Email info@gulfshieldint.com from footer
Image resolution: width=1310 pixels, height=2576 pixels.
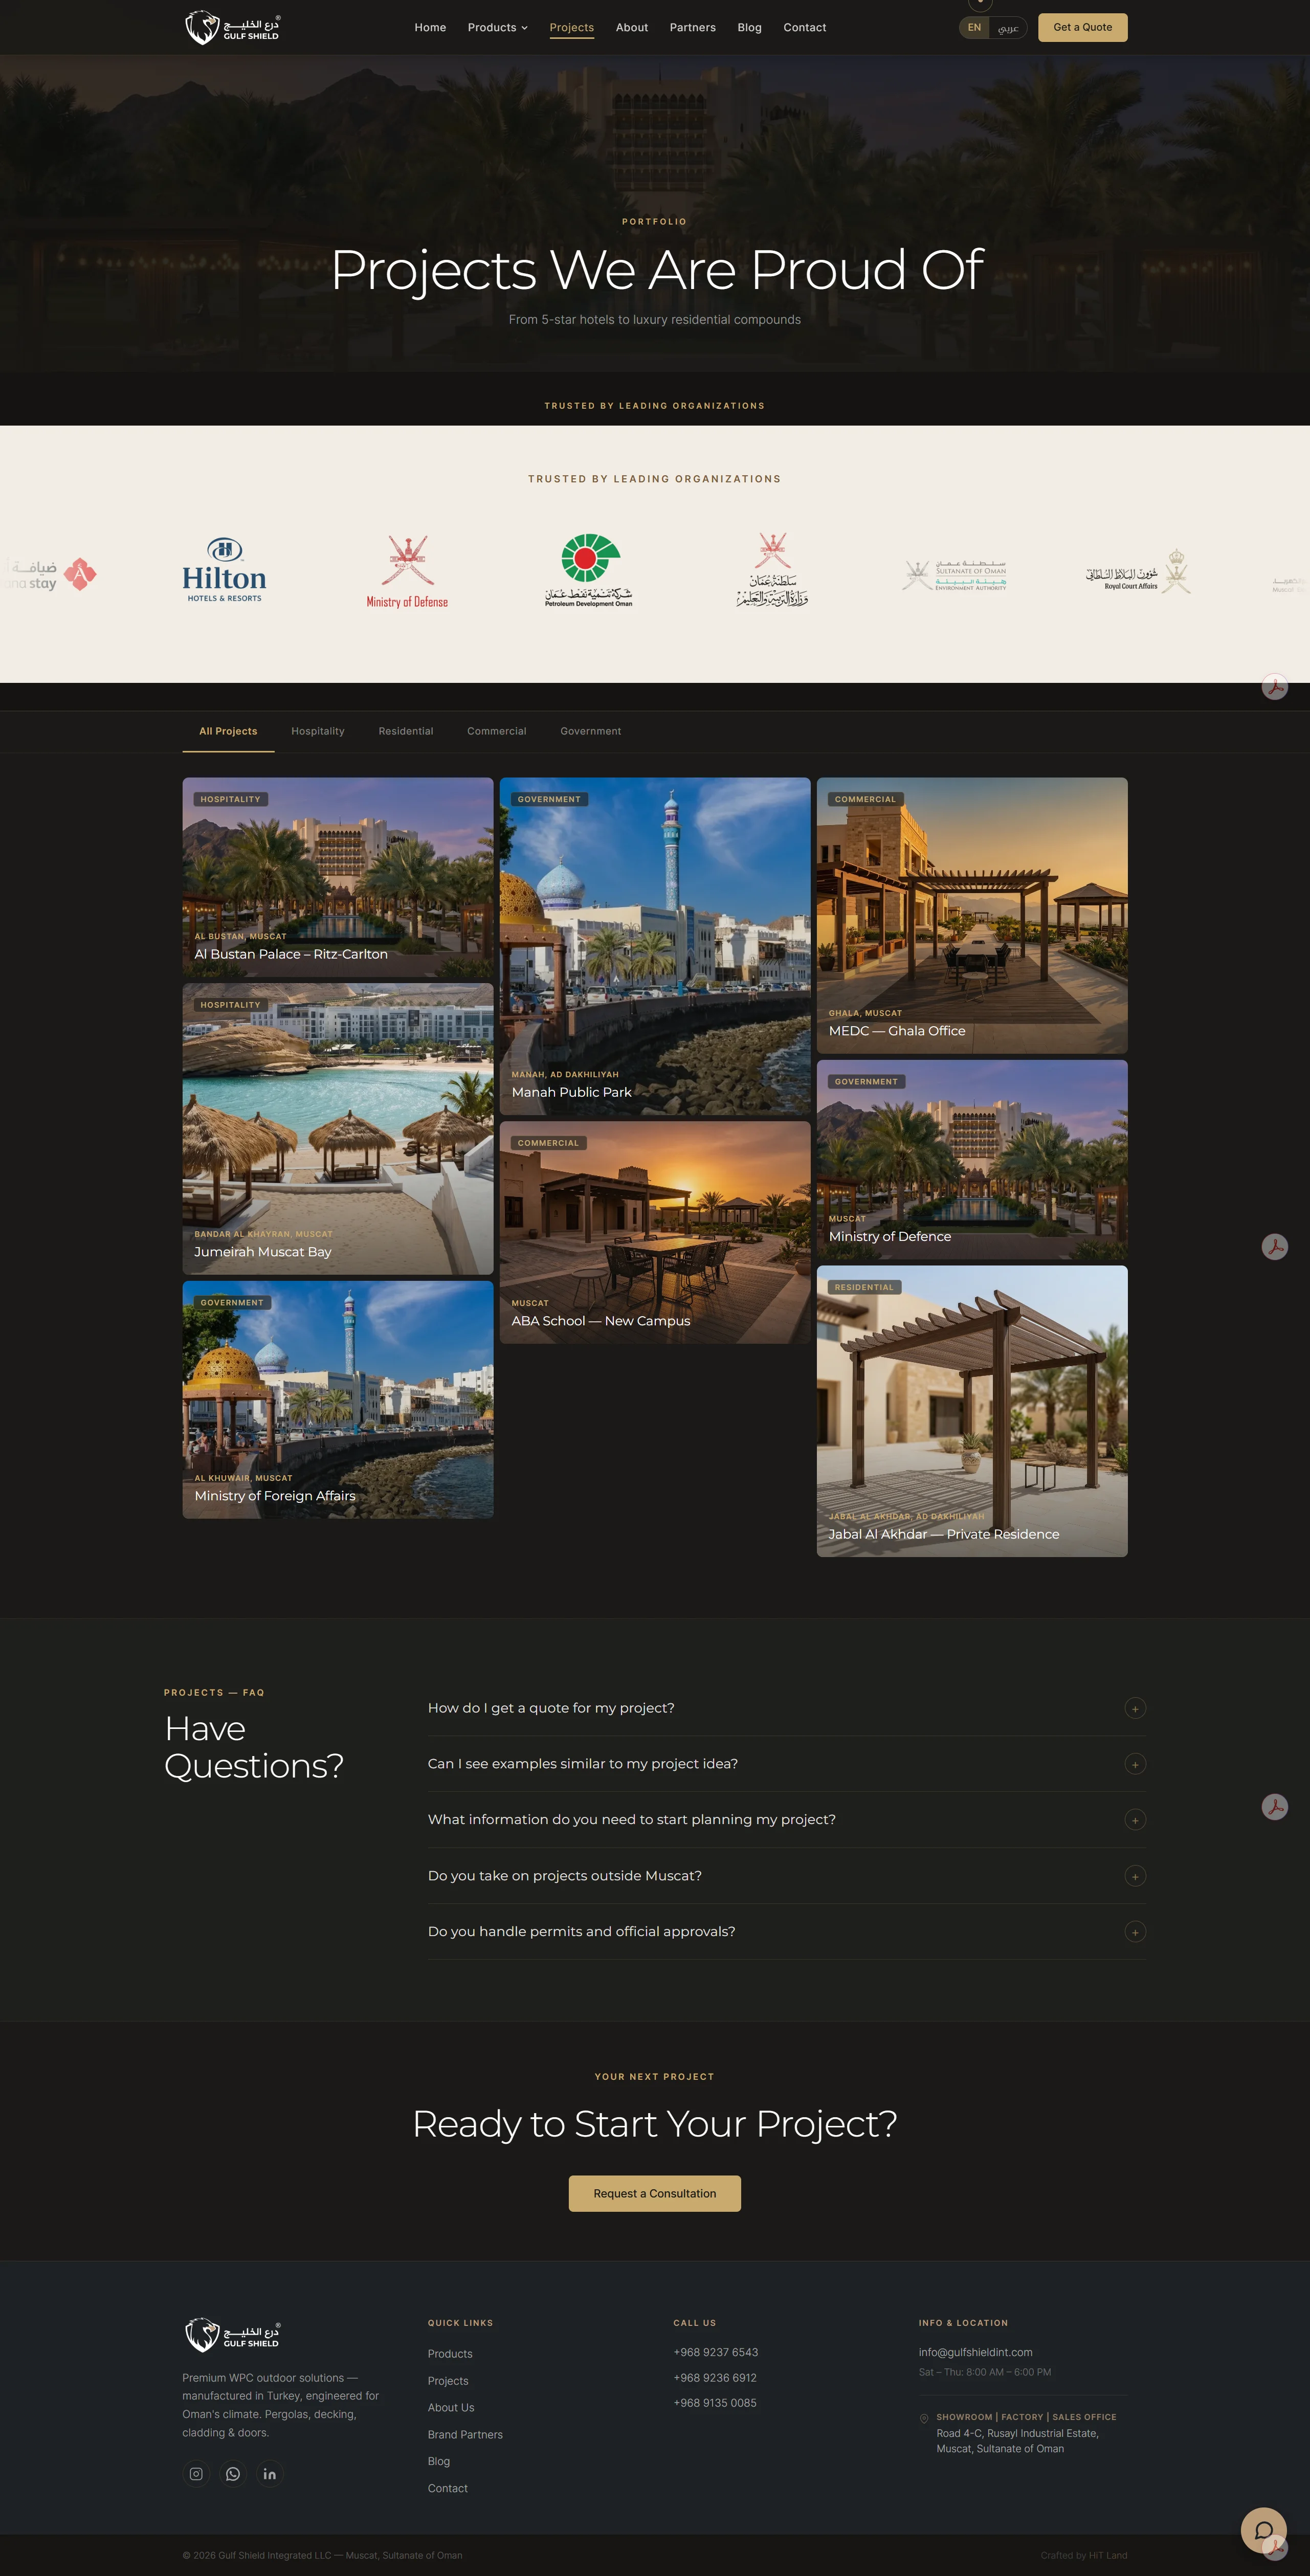click(976, 2352)
